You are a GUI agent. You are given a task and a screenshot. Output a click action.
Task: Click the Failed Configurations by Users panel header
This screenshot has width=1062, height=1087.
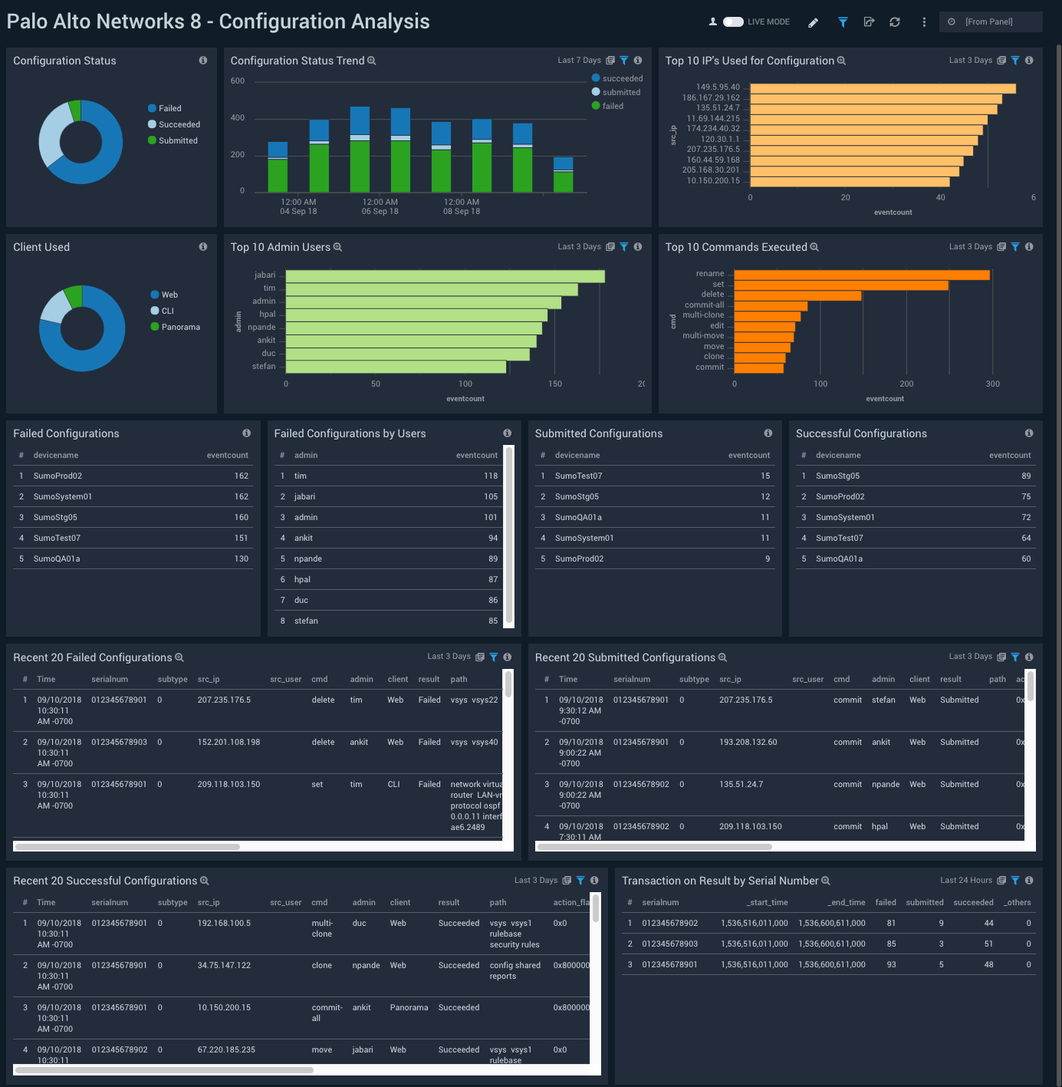click(x=349, y=433)
